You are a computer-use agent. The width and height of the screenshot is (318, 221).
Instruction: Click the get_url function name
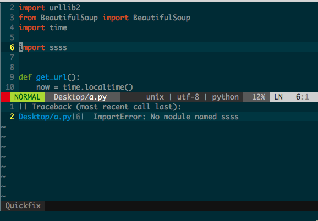pyautogui.click(x=51, y=77)
